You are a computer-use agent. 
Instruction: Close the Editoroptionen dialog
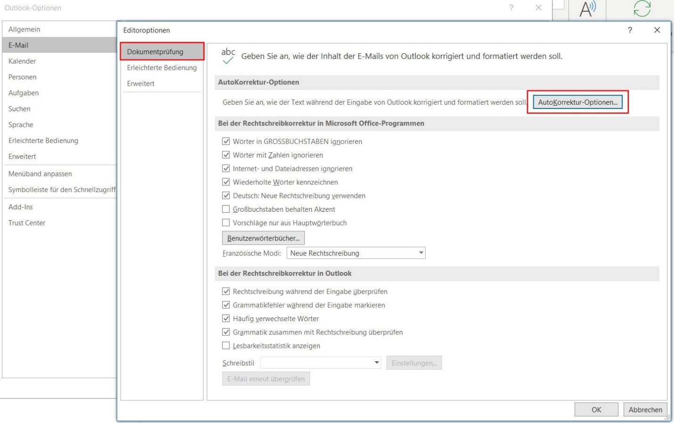657,30
